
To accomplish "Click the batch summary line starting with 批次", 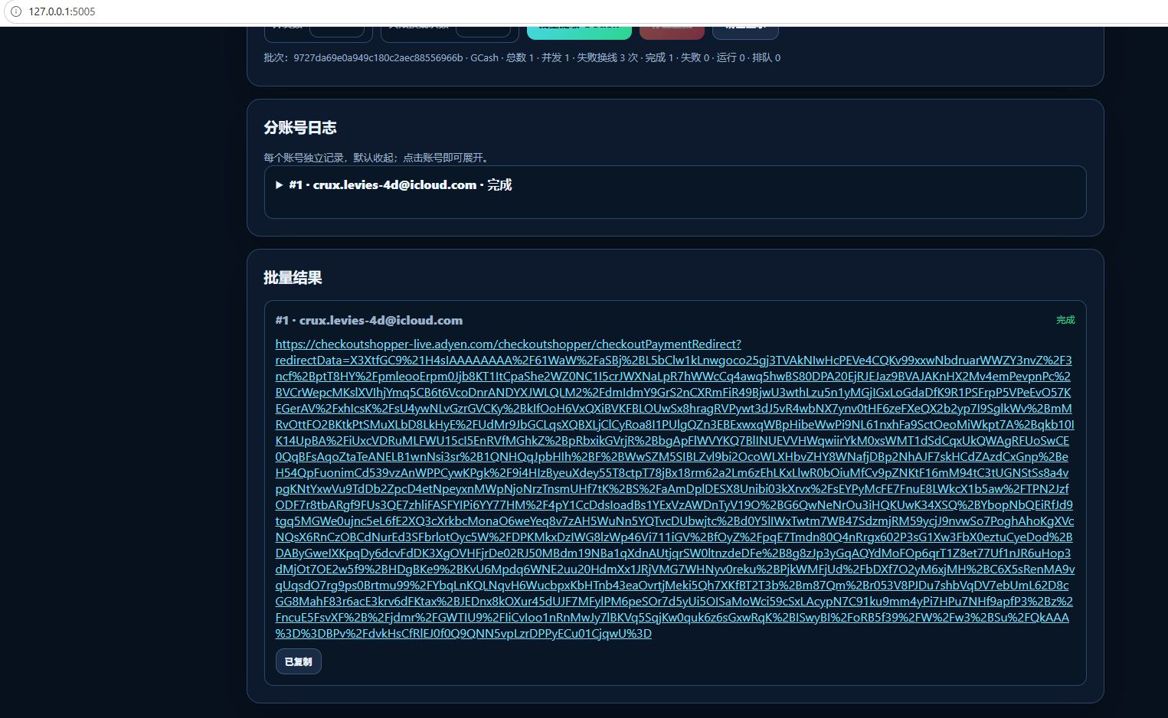I will coord(522,57).
